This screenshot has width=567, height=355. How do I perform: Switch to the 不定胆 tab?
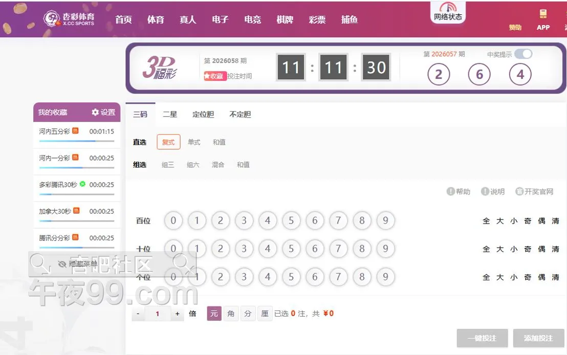tap(240, 114)
